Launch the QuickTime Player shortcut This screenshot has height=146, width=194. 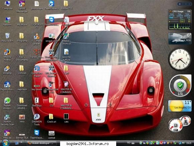tap(37, 71)
